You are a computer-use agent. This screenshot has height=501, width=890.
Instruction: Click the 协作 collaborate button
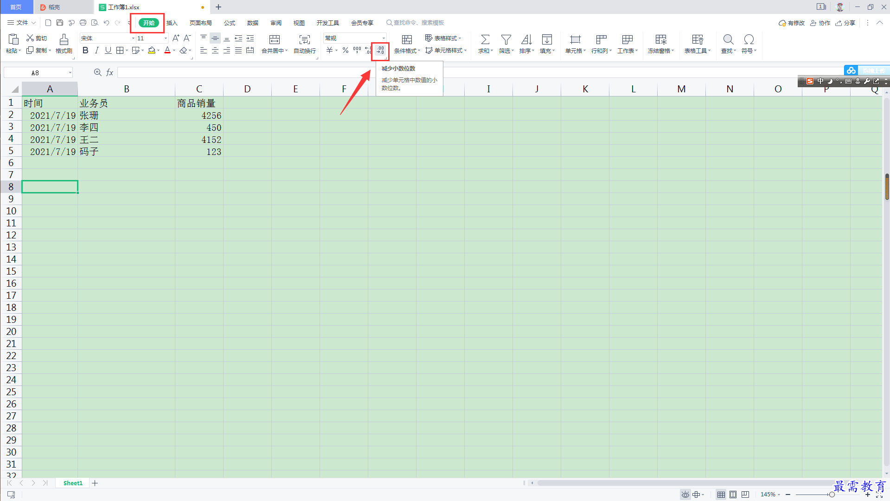(820, 23)
